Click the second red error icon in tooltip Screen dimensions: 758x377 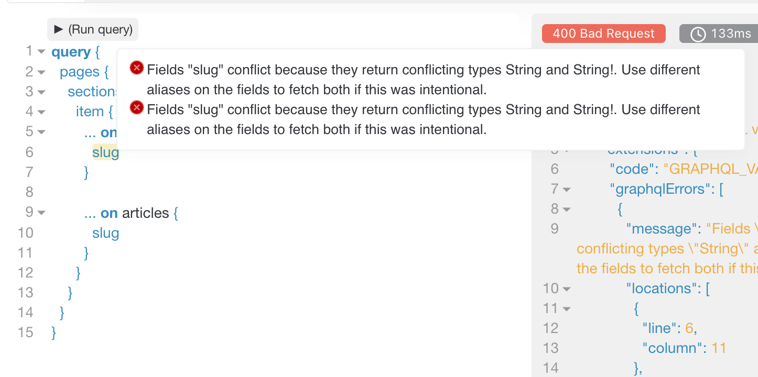tap(136, 107)
